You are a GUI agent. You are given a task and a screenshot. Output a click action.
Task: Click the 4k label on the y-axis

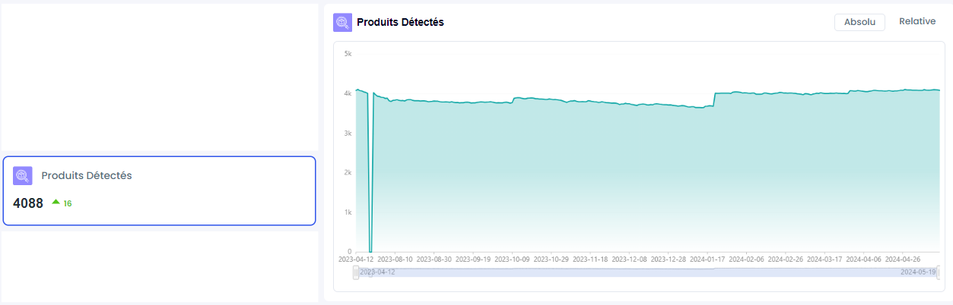pyautogui.click(x=347, y=93)
